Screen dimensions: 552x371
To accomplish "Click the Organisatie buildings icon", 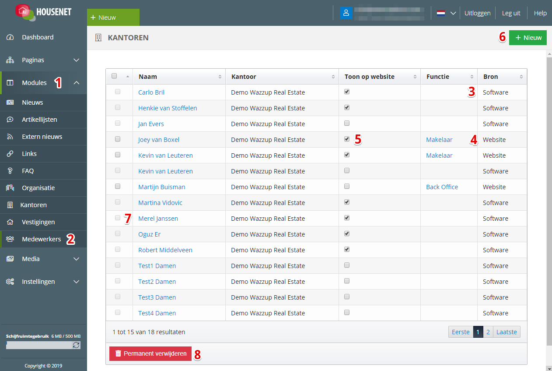I will tap(10, 188).
